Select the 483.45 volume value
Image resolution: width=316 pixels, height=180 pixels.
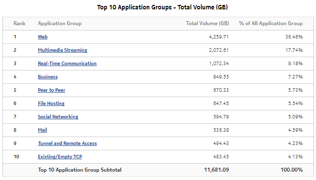(x=221, y=156)
